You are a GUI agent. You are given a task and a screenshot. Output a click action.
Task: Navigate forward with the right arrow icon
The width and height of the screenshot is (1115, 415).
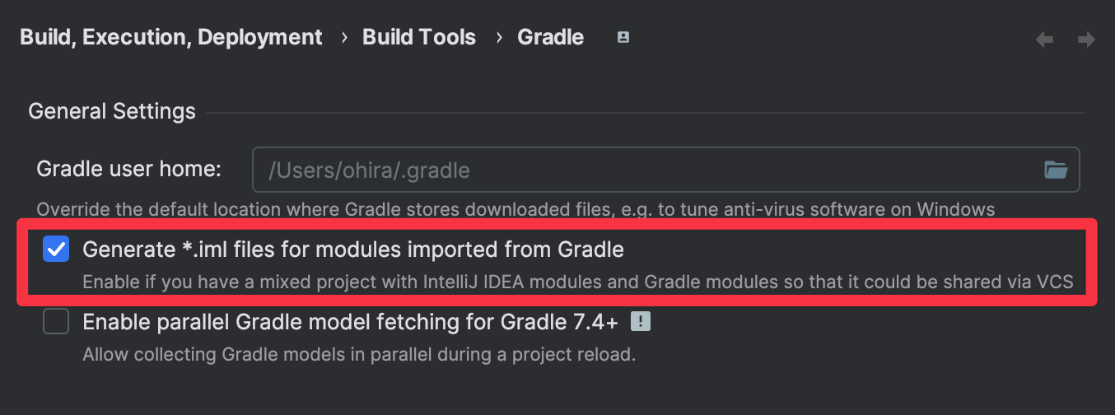(1086, 39)
